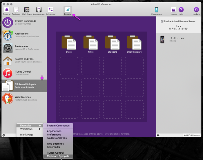Choose System Commands example in submenu
Image resolution: width=203 pixels, height=160 pixels.
58,126
